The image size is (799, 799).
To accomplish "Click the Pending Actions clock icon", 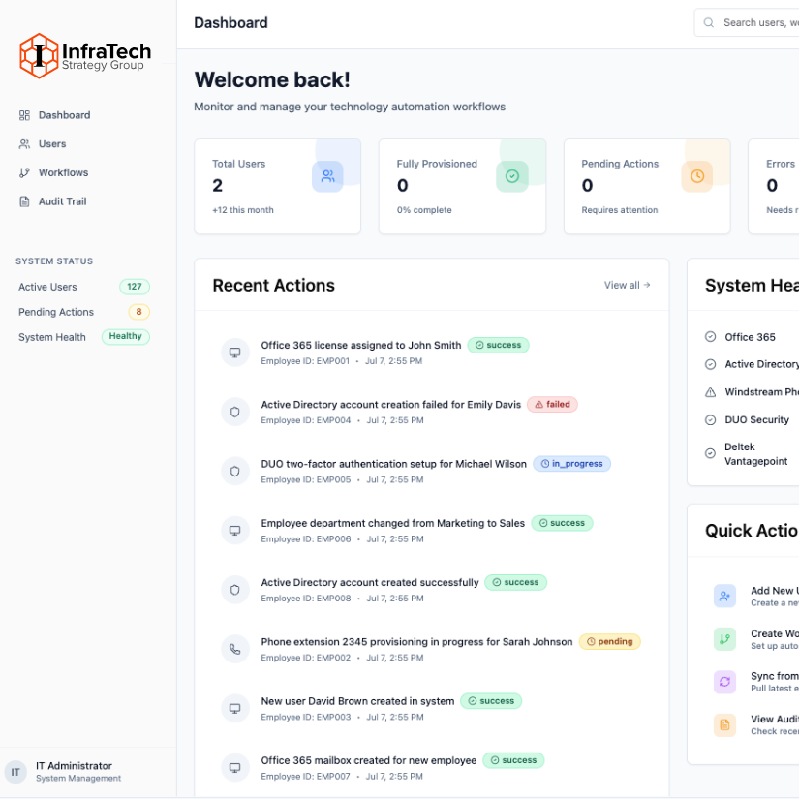I will (x=696, y=176).
